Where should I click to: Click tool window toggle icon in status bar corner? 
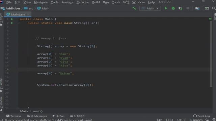[x=1, y=120]
